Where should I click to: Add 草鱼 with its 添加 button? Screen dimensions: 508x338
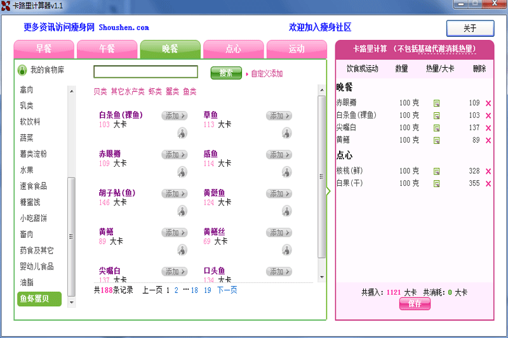pyautogui.click(x=279, y=116)
